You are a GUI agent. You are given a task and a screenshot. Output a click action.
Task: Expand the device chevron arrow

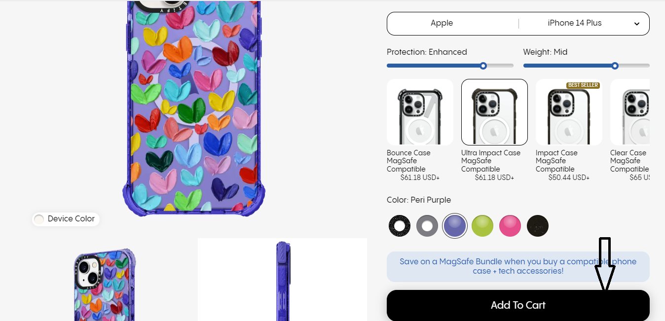click(x=637, y=24)
